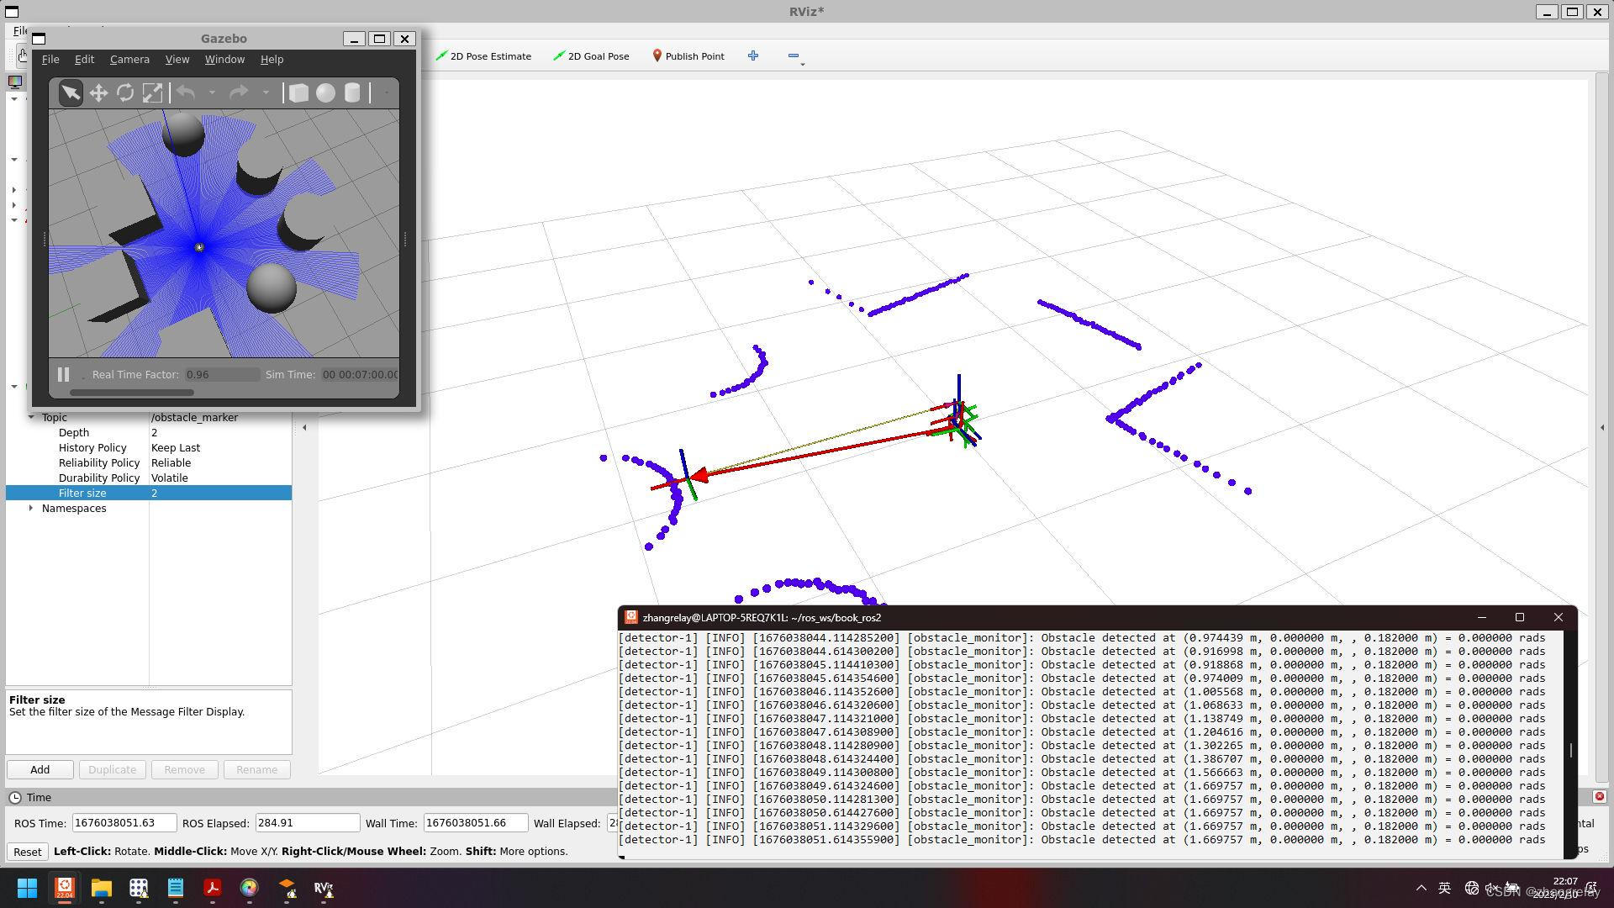The width and height of the screenshot is (1614, 908).
Task: Open the Gazebo Window menu
Action: point(224,60)
